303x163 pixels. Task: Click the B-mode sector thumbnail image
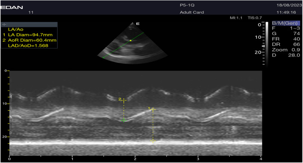tap(132, 43)
